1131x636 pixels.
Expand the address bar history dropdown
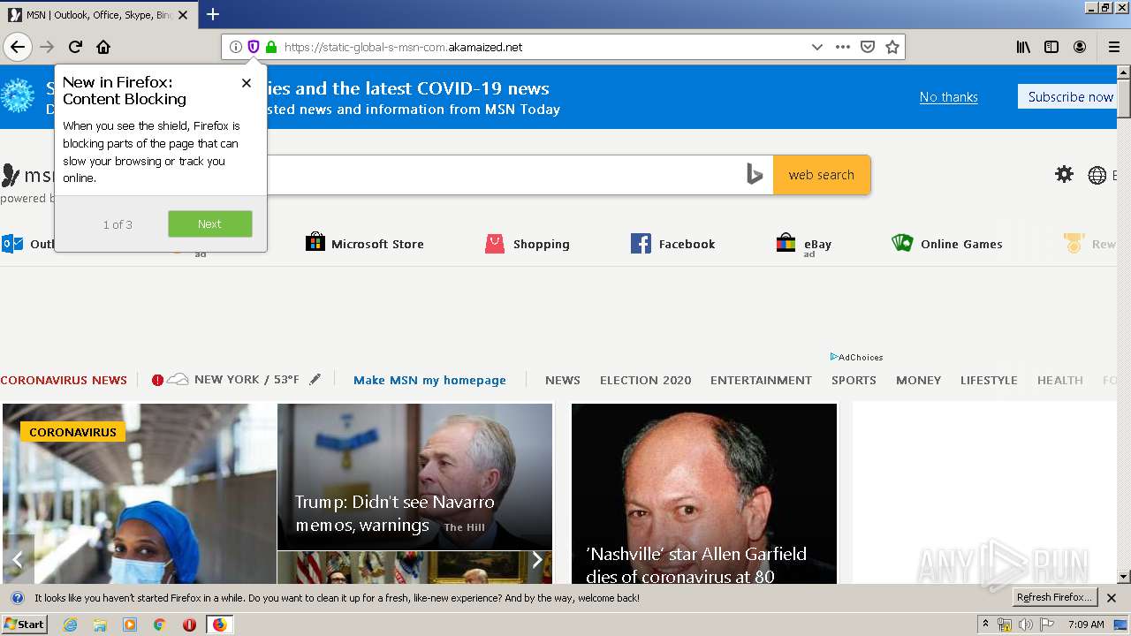pos(817,47)
